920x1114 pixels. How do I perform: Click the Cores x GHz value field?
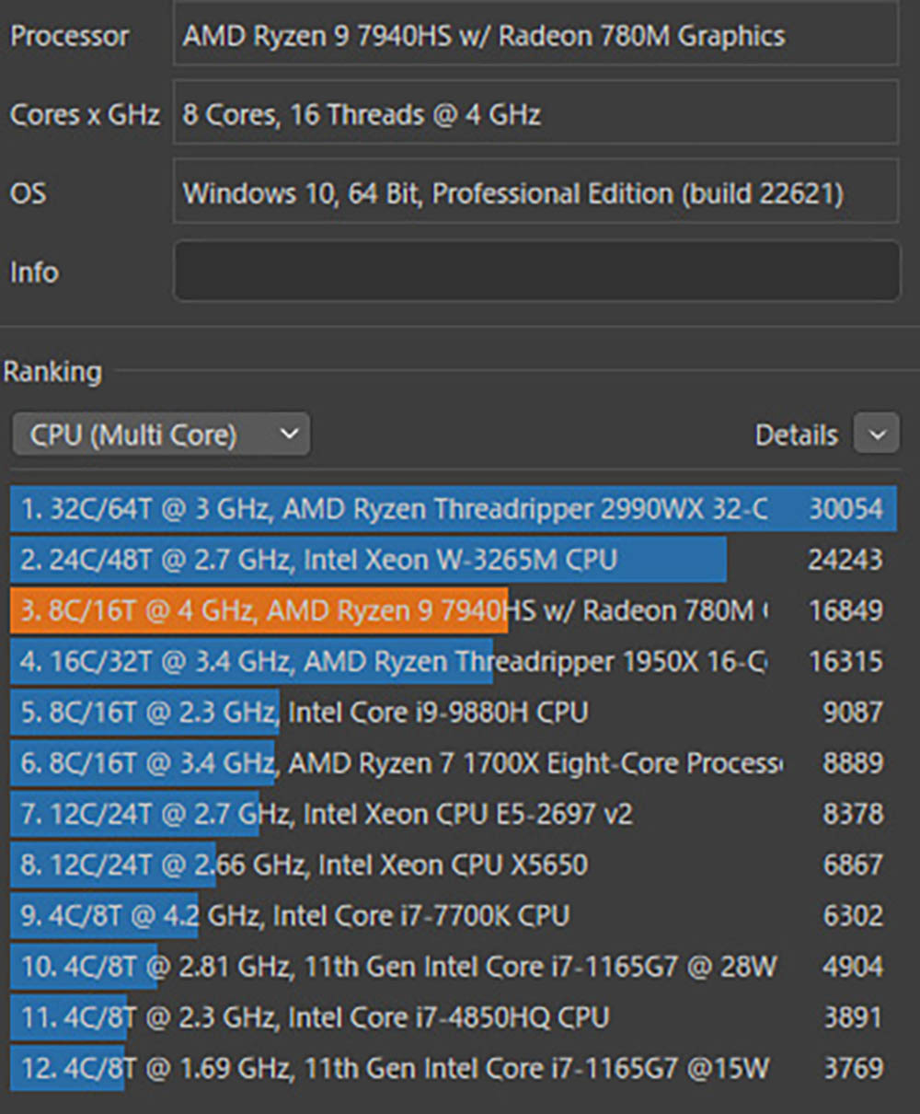pos(535,115)
